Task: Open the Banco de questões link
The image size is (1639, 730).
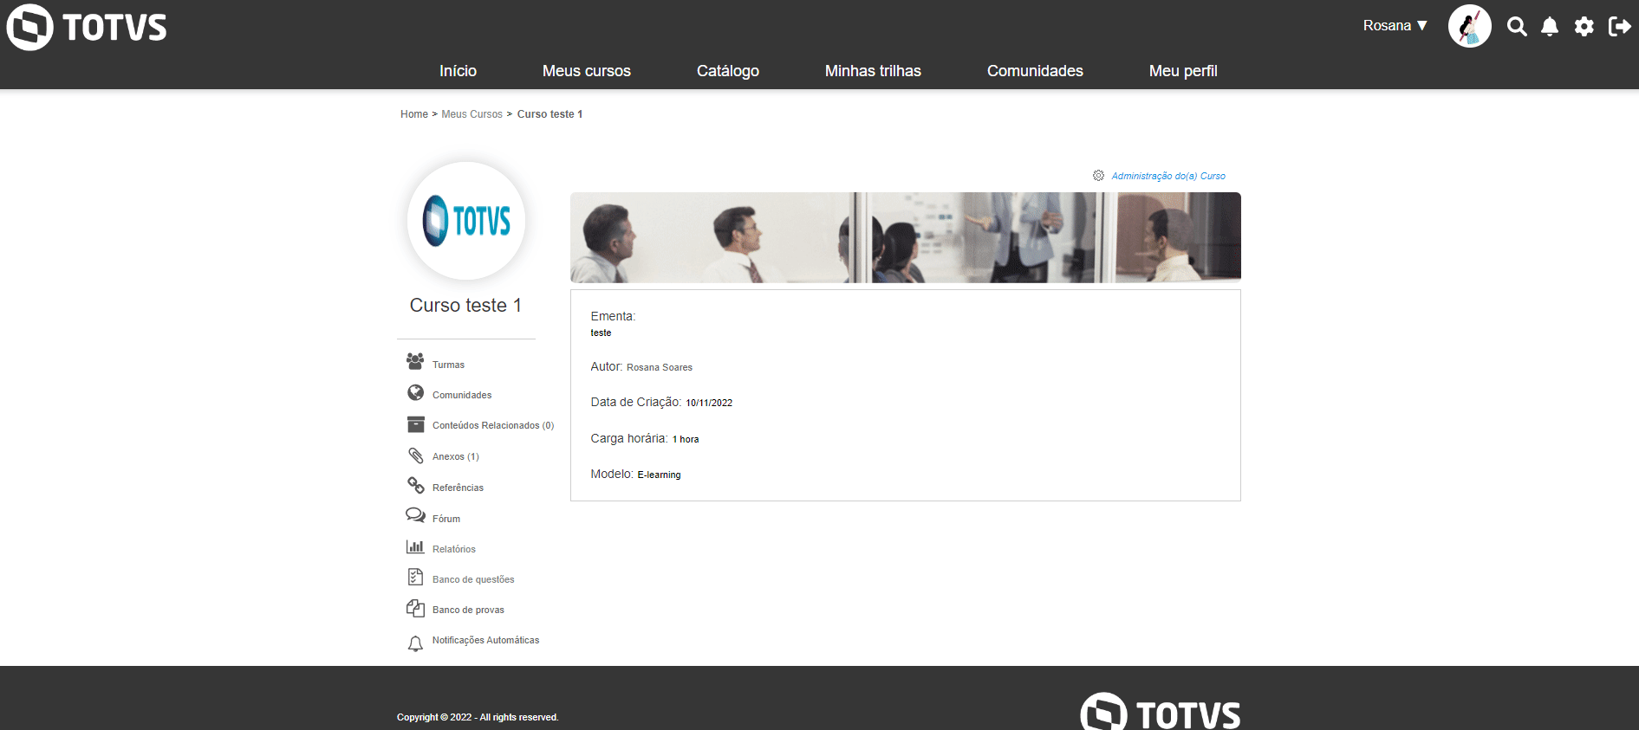Action: 473,579
